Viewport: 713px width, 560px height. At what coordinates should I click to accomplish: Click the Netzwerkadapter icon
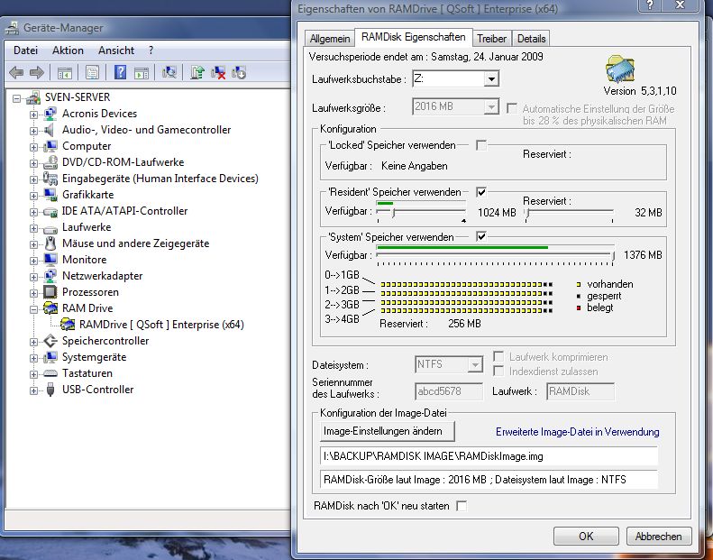click(50, 276)
